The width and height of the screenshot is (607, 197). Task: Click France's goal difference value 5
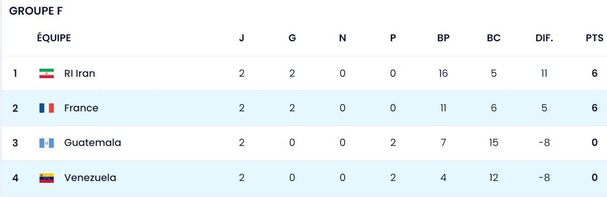point(544,108)
